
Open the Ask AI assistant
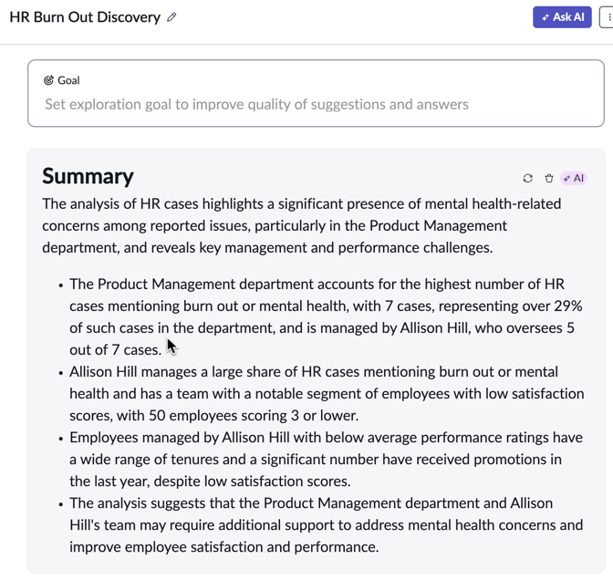[x=562, y=17]
